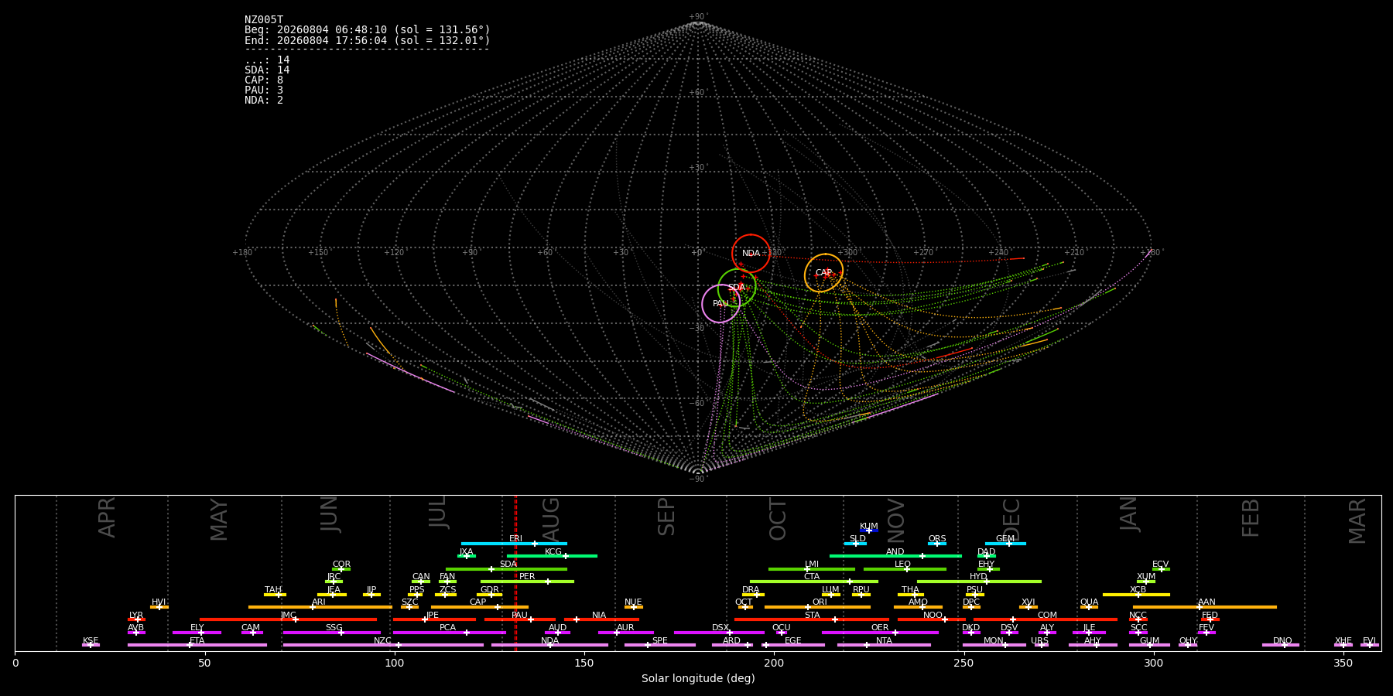Click the SPE shower bar in timeline

[659, 645]
